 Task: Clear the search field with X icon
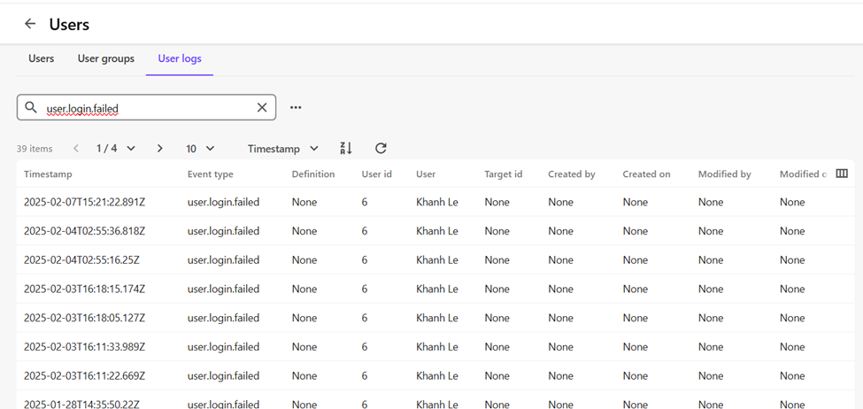coord(262,107)
